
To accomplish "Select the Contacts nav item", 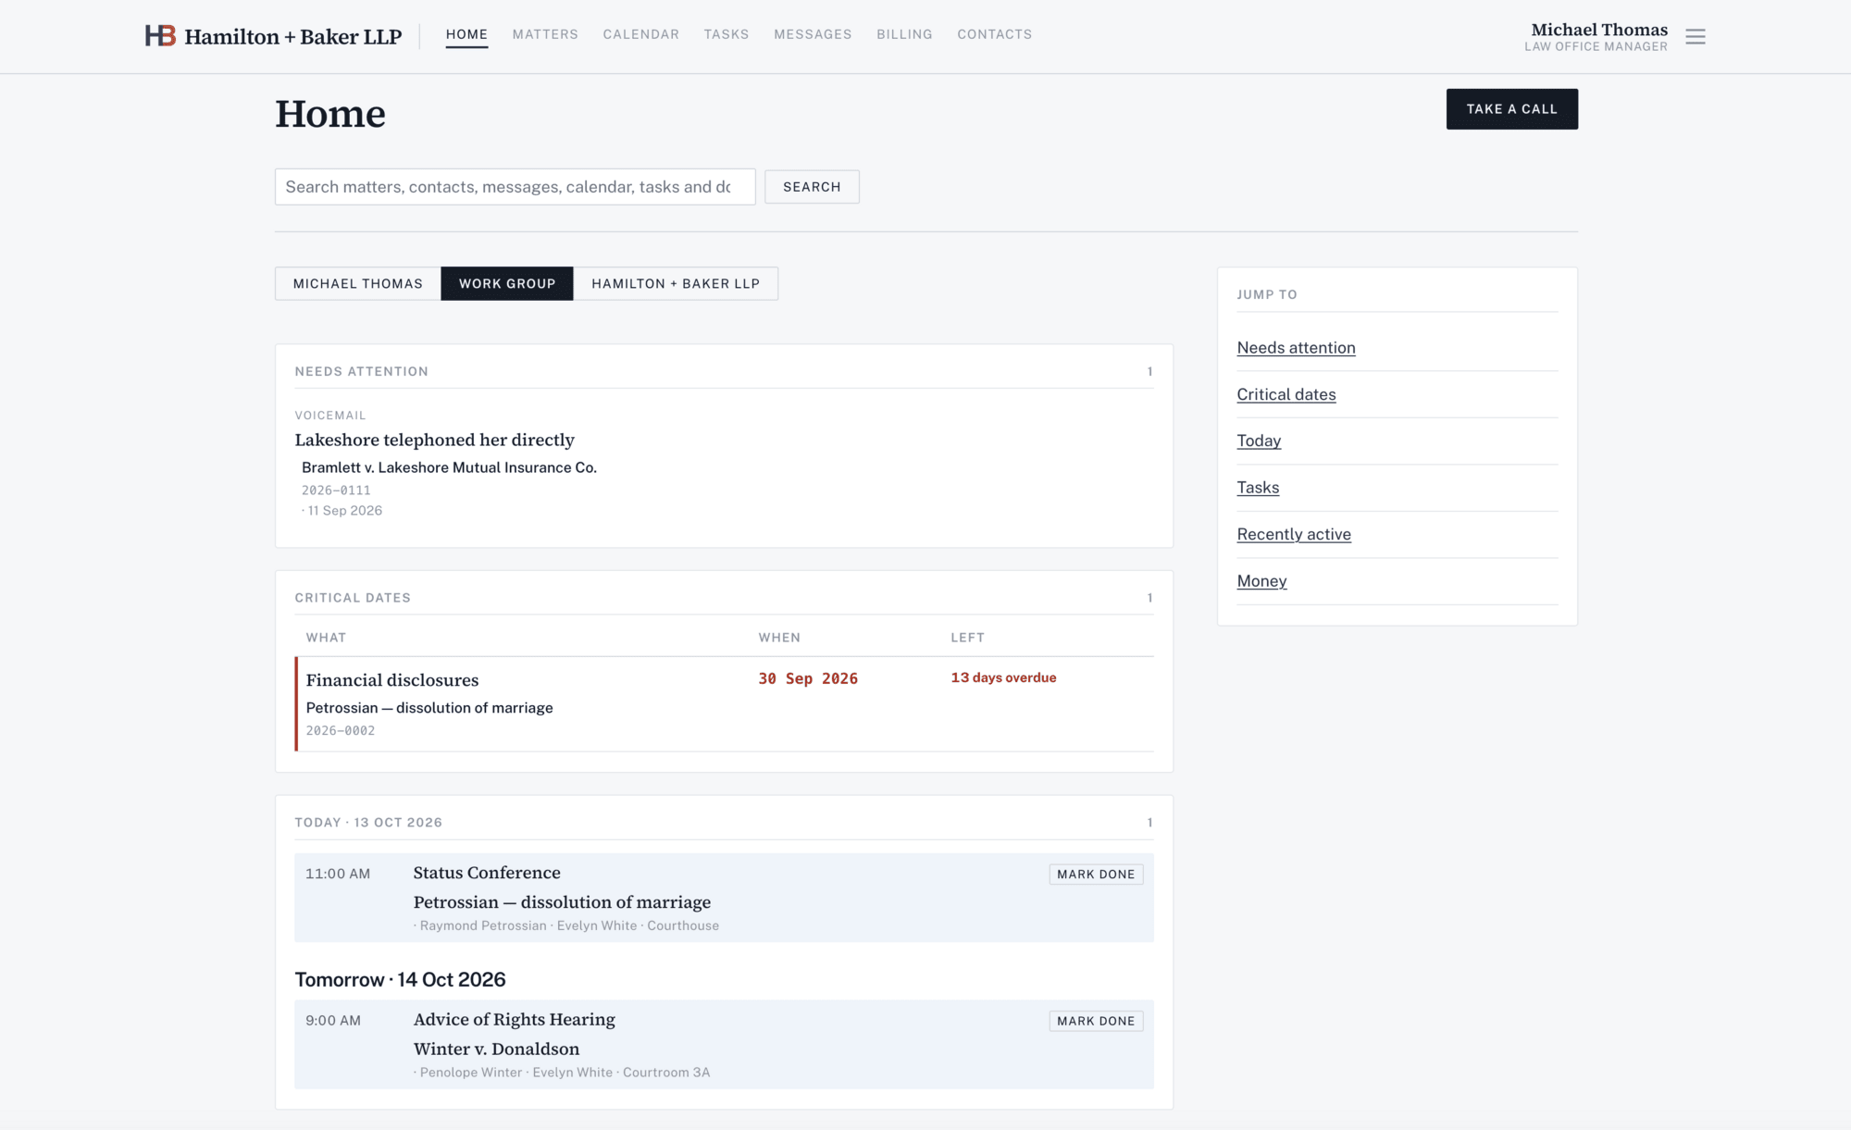I will [994, 34].
